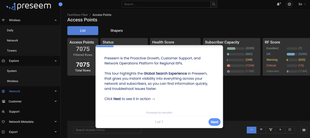The height and width of the screenshot is (138, 310).
Task: Click the Network globe icon
Action: tap(3, 91)
